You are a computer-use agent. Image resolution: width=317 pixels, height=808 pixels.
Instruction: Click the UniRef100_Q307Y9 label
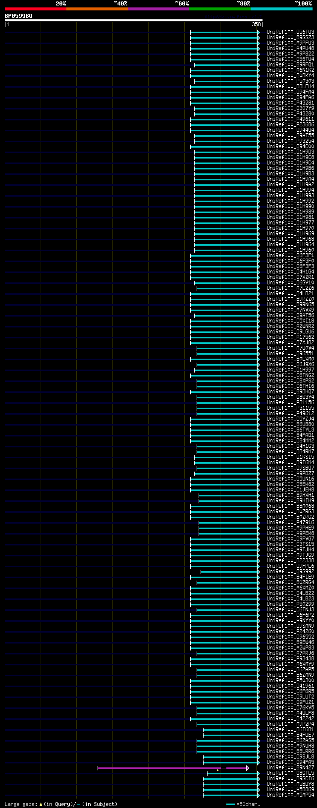coord(290,108)
